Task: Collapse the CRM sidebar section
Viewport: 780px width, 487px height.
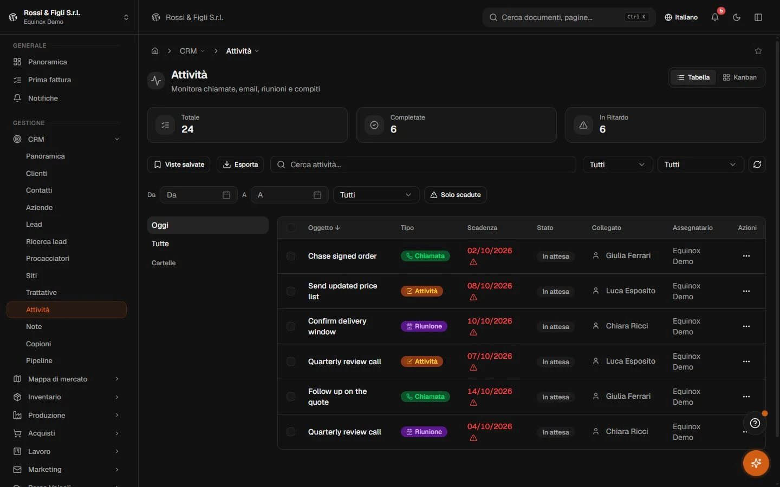Action: 66,139
